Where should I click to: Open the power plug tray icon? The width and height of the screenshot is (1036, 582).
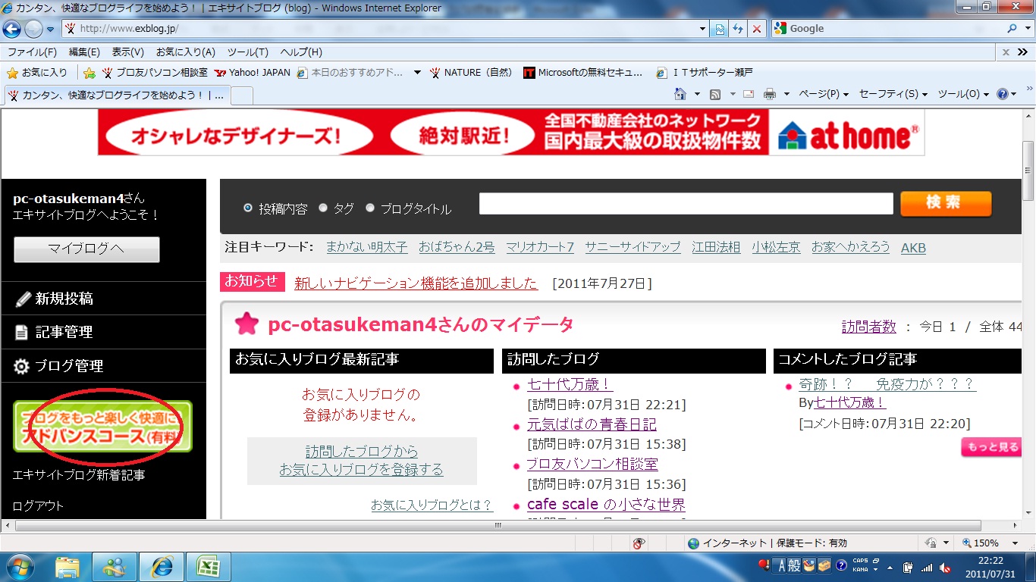909,567
